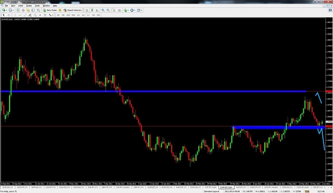Viewport: 333px width, 193px height.
Task: Toggle Chart Shift
Action: 119,10
